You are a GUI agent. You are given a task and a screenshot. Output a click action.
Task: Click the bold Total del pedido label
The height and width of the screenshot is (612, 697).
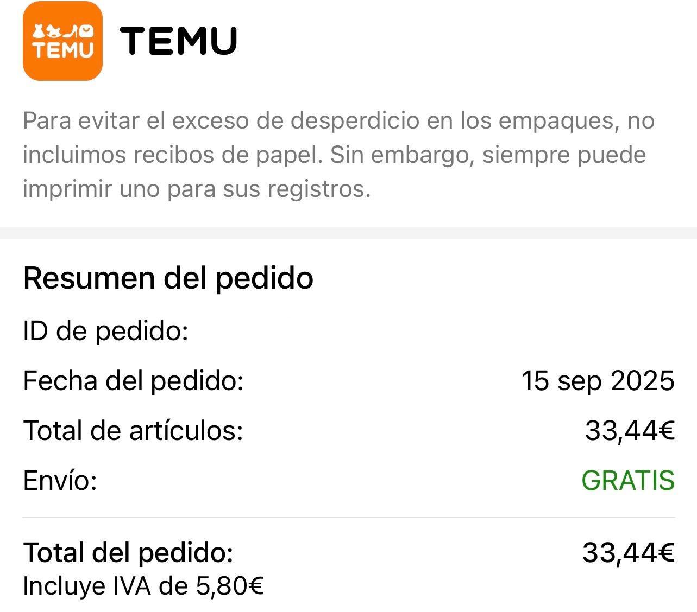(128, 552)
